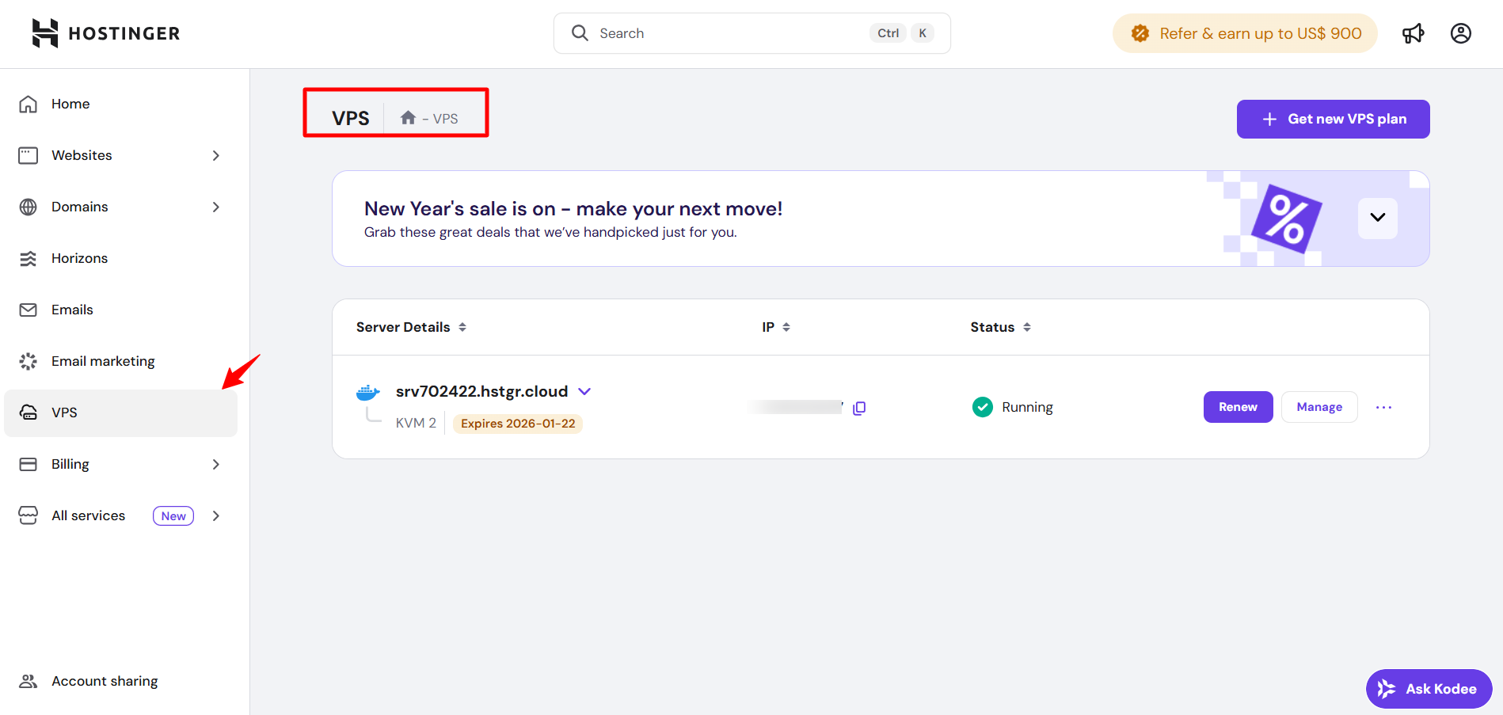Click the All services icon

tap(29, 515)
